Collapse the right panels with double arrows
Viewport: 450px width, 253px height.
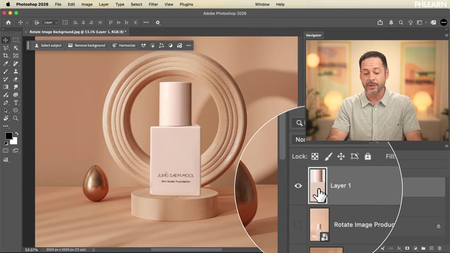tap(447, 29)
